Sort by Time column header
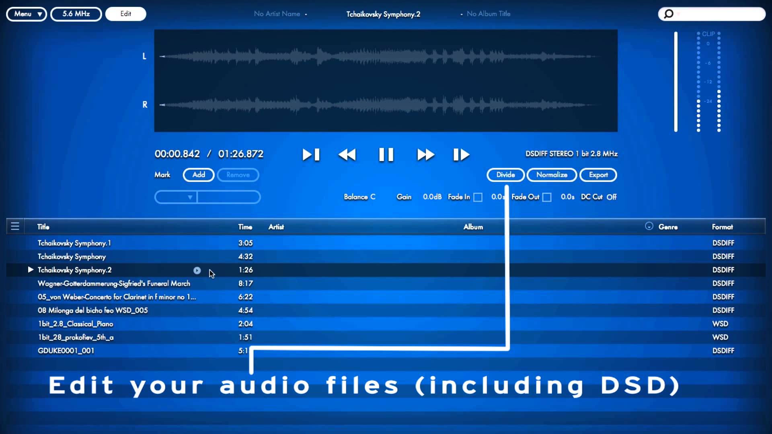Screen dimensions: 772x434 pos(245,227)
